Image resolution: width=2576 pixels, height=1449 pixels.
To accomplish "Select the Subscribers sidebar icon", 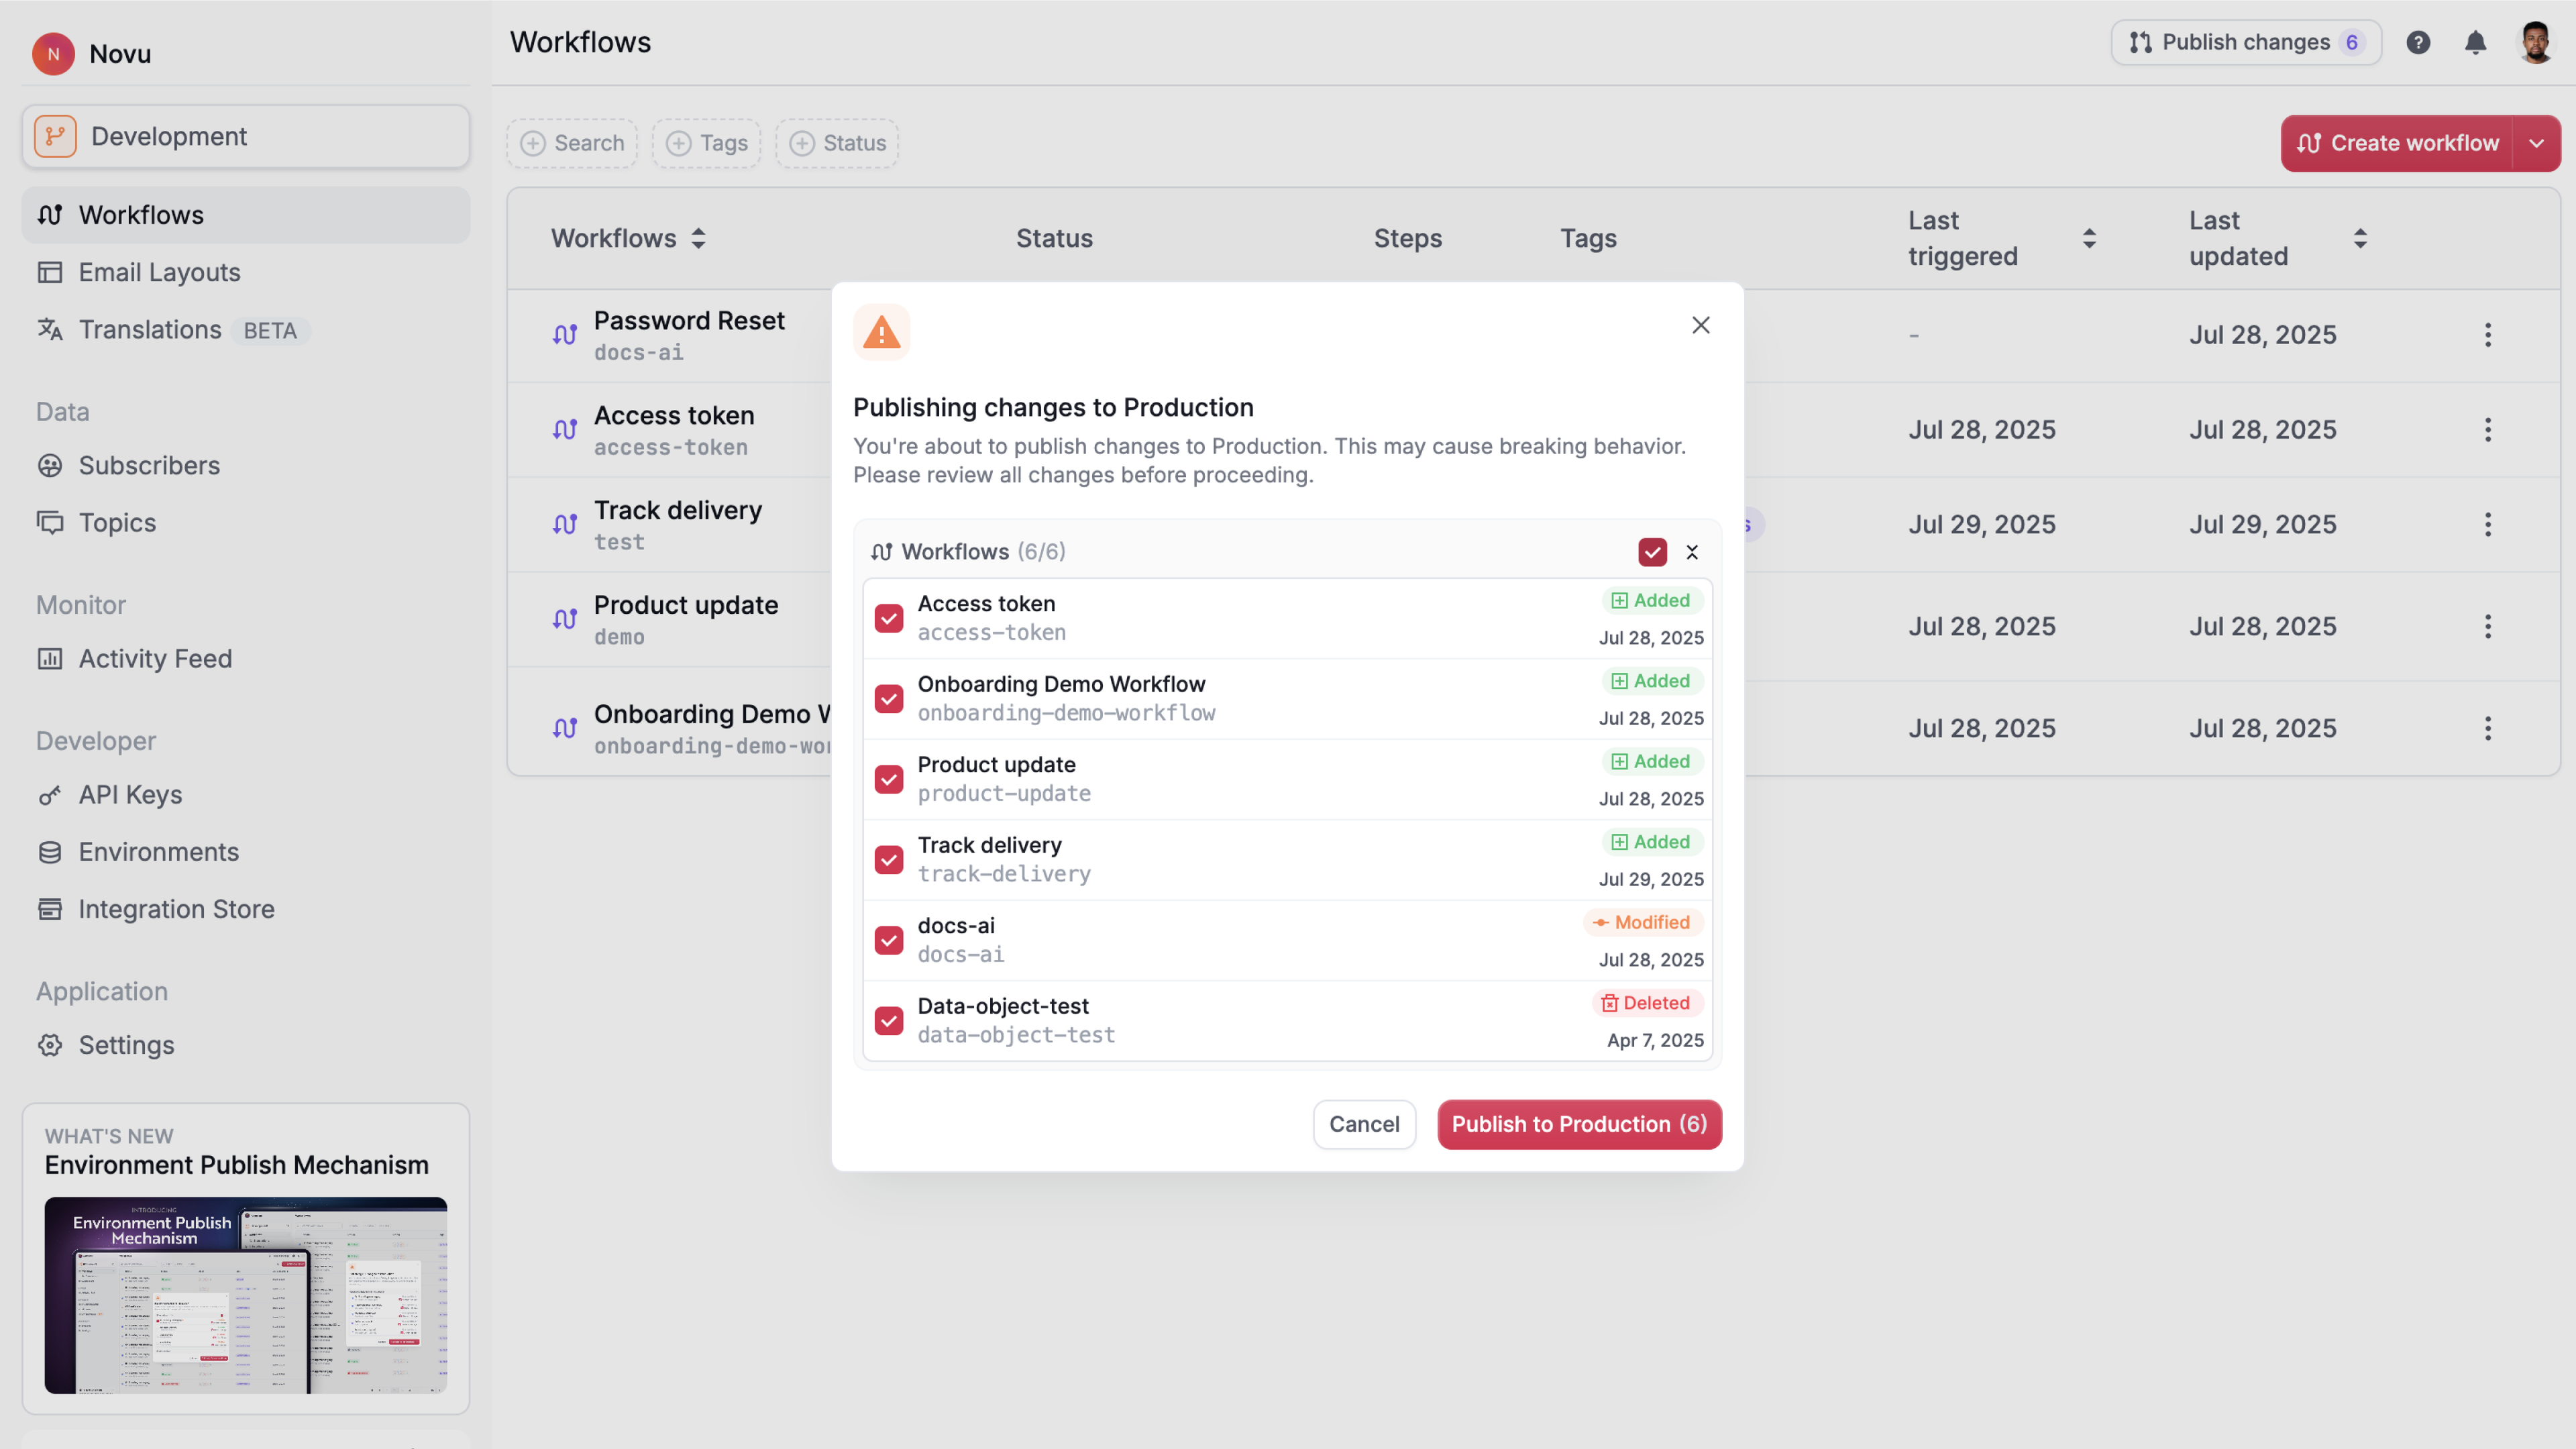I will pyautogui.click(x=51, y=465).
